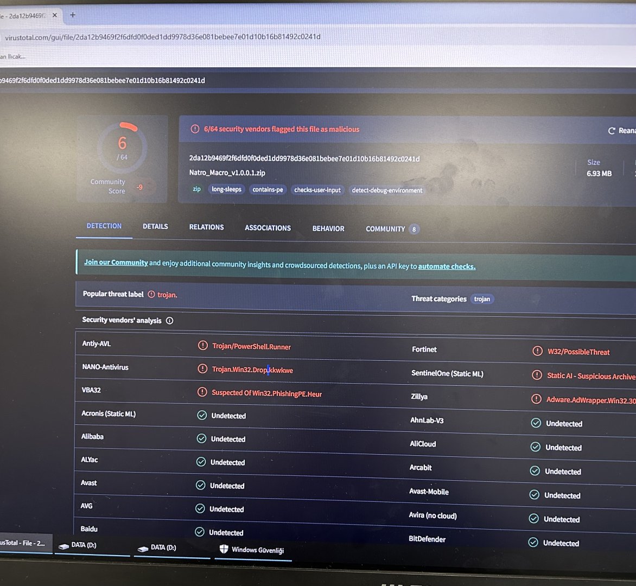Click checkmark icon for Alibaba row
This screenshot has width=636, height=586.
[201, 438]
